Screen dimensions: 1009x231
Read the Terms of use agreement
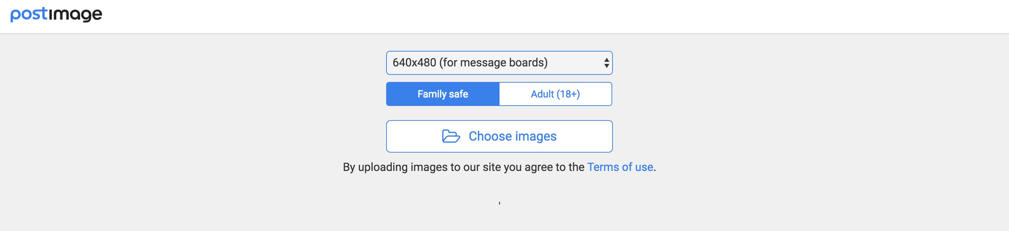point(620,167)
